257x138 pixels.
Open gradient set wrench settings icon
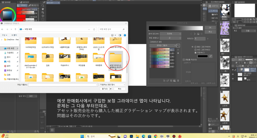click(178, 46)
